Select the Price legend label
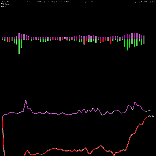156x156 pixels. [x=5, y=7]
